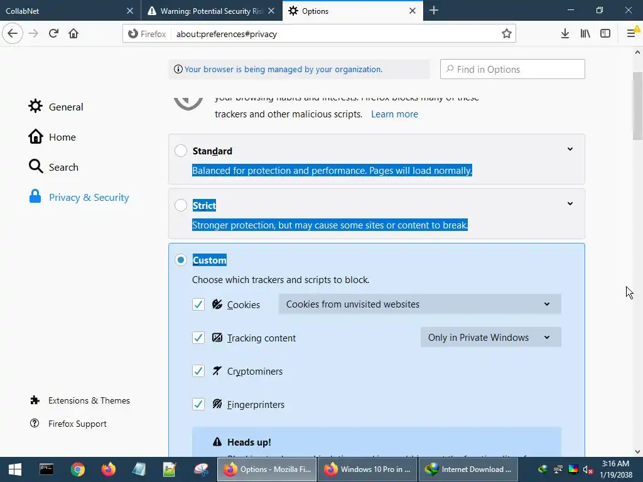Select the Standard protection radio button
643x482 pixels.
pyautogui.click(x=181, y=151)
